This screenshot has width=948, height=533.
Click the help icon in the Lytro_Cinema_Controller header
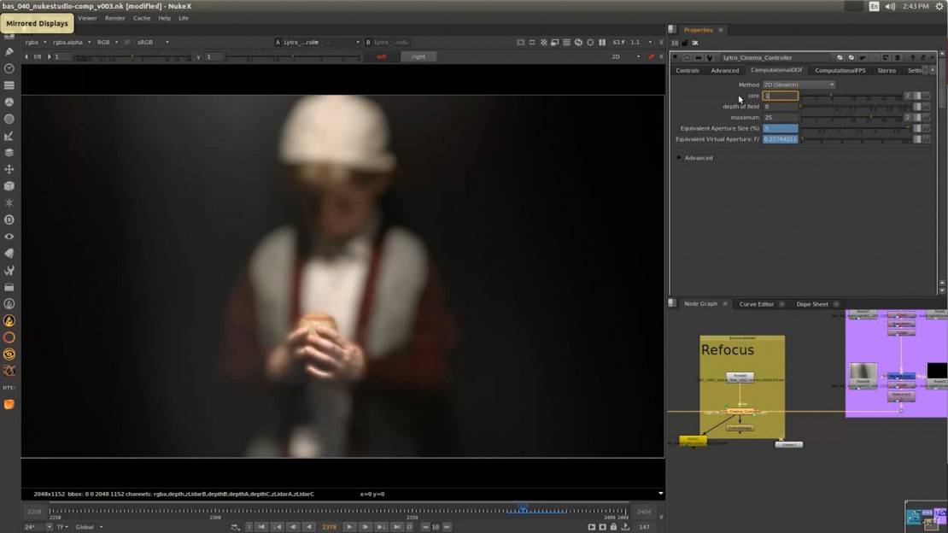coord(912,58)
